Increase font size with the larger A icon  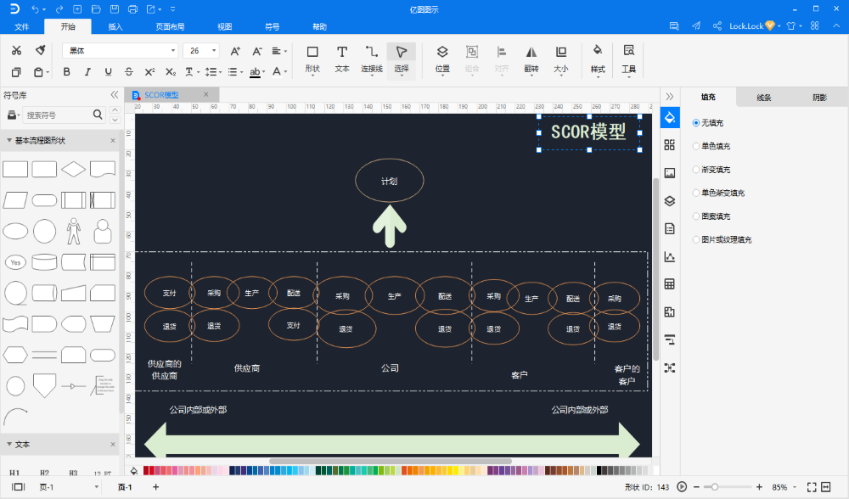pyautogui.click(x=235, y=51)
